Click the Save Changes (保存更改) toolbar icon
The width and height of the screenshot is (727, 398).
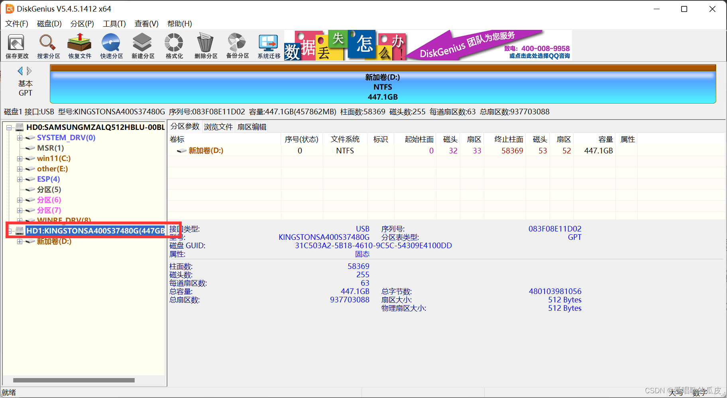click(17, 46)
